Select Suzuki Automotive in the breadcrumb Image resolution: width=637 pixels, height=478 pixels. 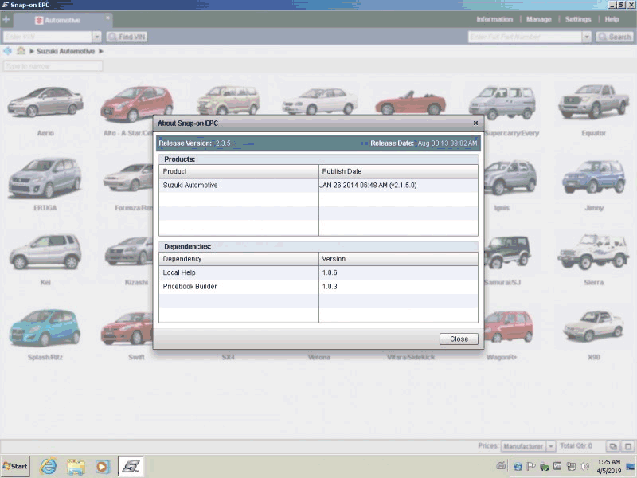pos(65,51)
